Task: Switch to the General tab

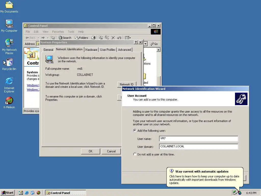Action: [48, 50]
